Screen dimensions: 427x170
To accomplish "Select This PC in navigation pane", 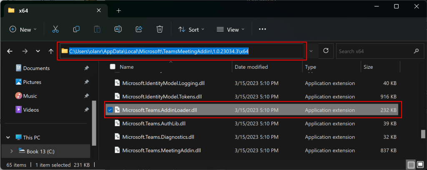I will [32, 137].
